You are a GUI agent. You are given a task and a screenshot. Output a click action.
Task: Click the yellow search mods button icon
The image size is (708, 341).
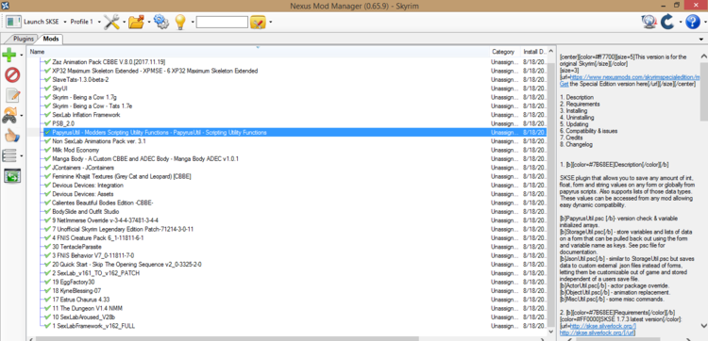[x=258, y=22]
